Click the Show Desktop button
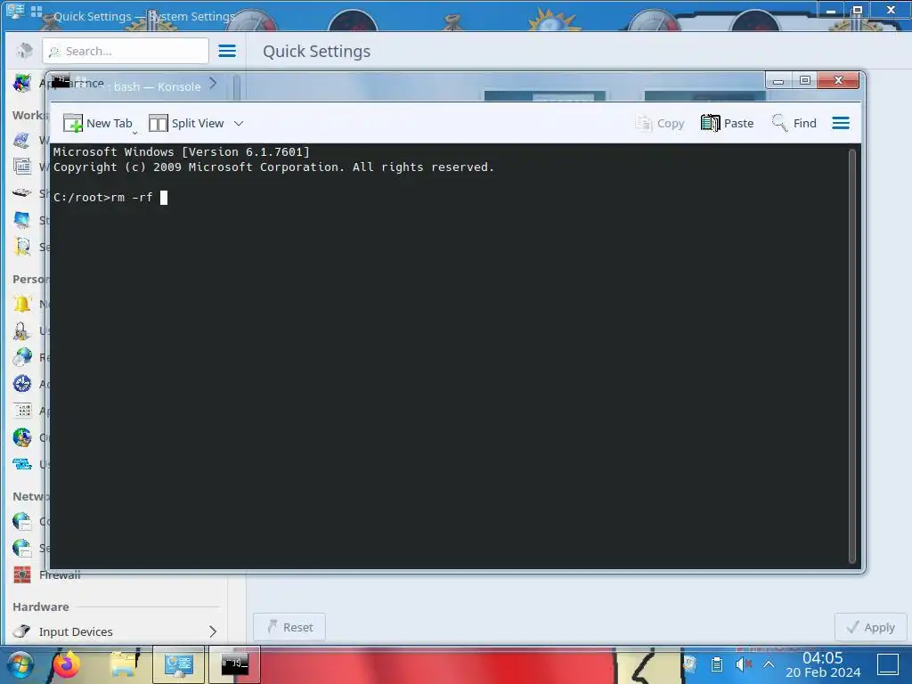This screenshot has height=684, width=912. pyautogui.click(x=888, y=664)
